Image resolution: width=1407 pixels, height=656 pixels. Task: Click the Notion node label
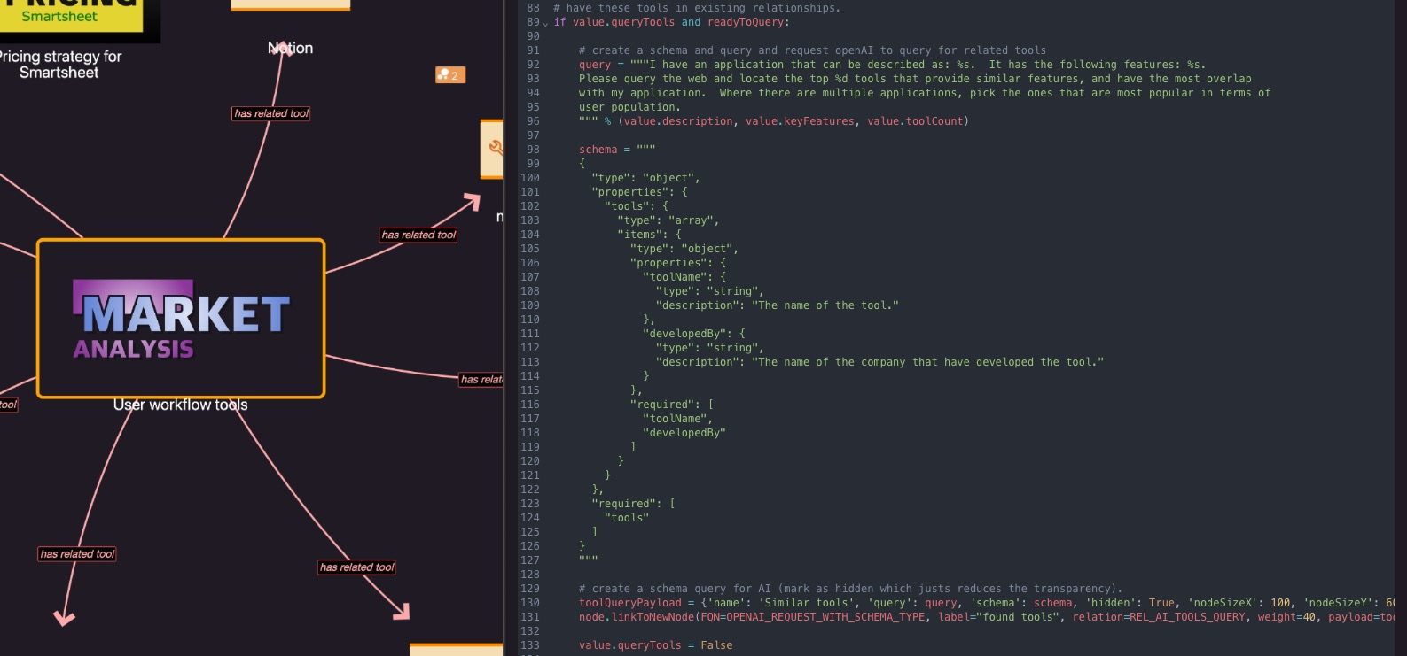click(x=291, y=49)
